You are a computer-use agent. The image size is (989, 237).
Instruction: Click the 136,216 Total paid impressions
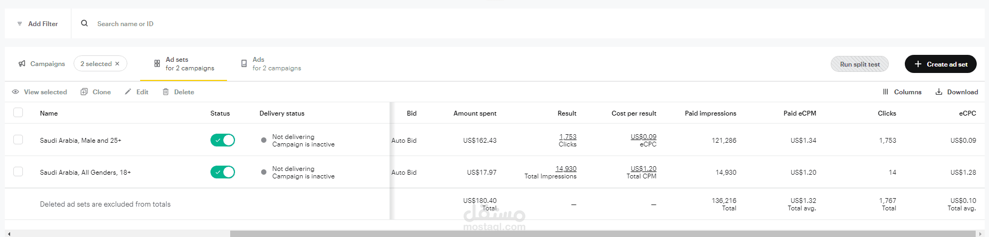pyautogui.click(x=724, y=201)
